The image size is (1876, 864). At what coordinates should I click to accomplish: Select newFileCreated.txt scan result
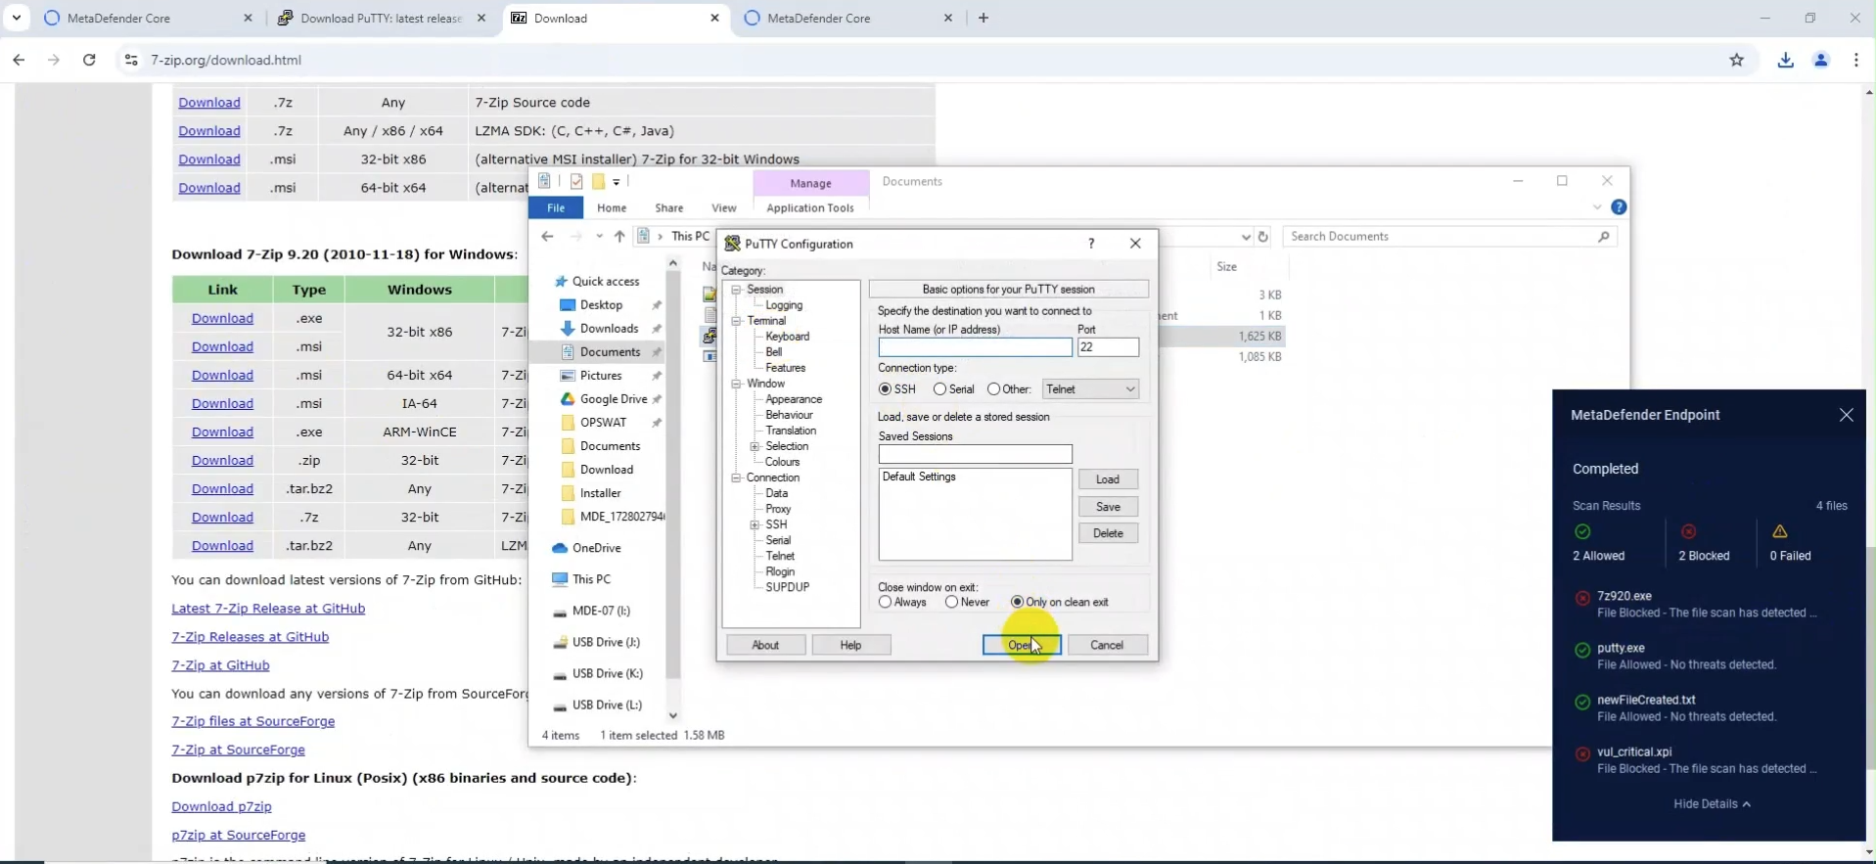(x=1708, y=707)
